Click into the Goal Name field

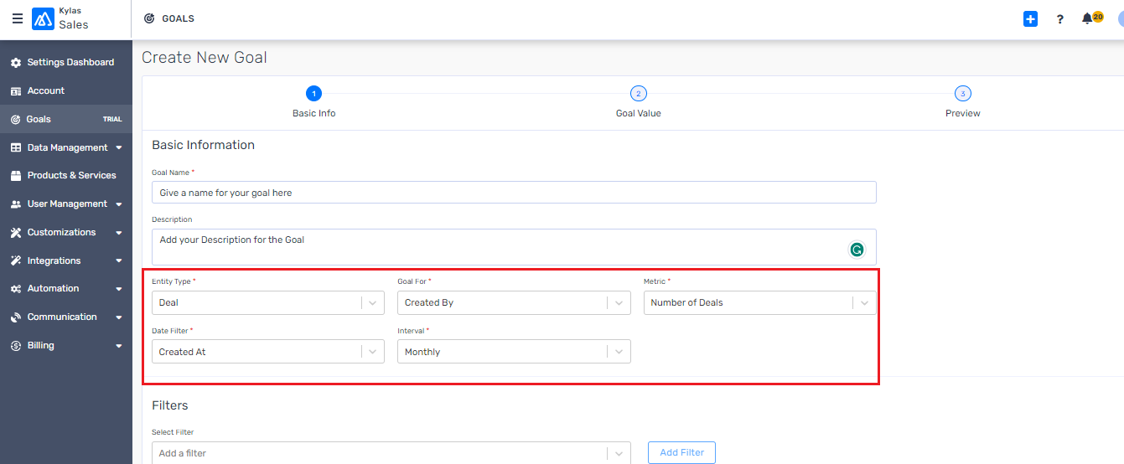point(514,192)
